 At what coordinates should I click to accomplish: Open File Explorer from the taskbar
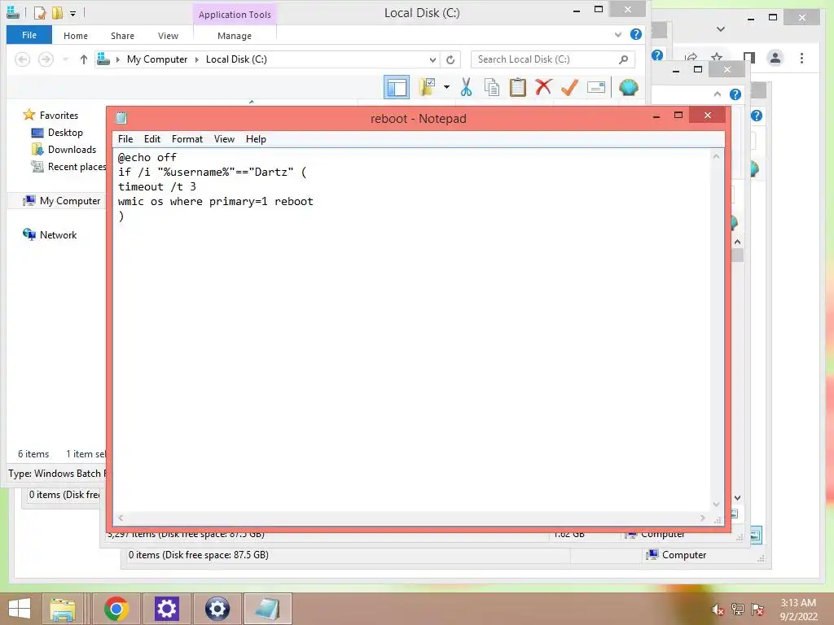click(63, 609)
